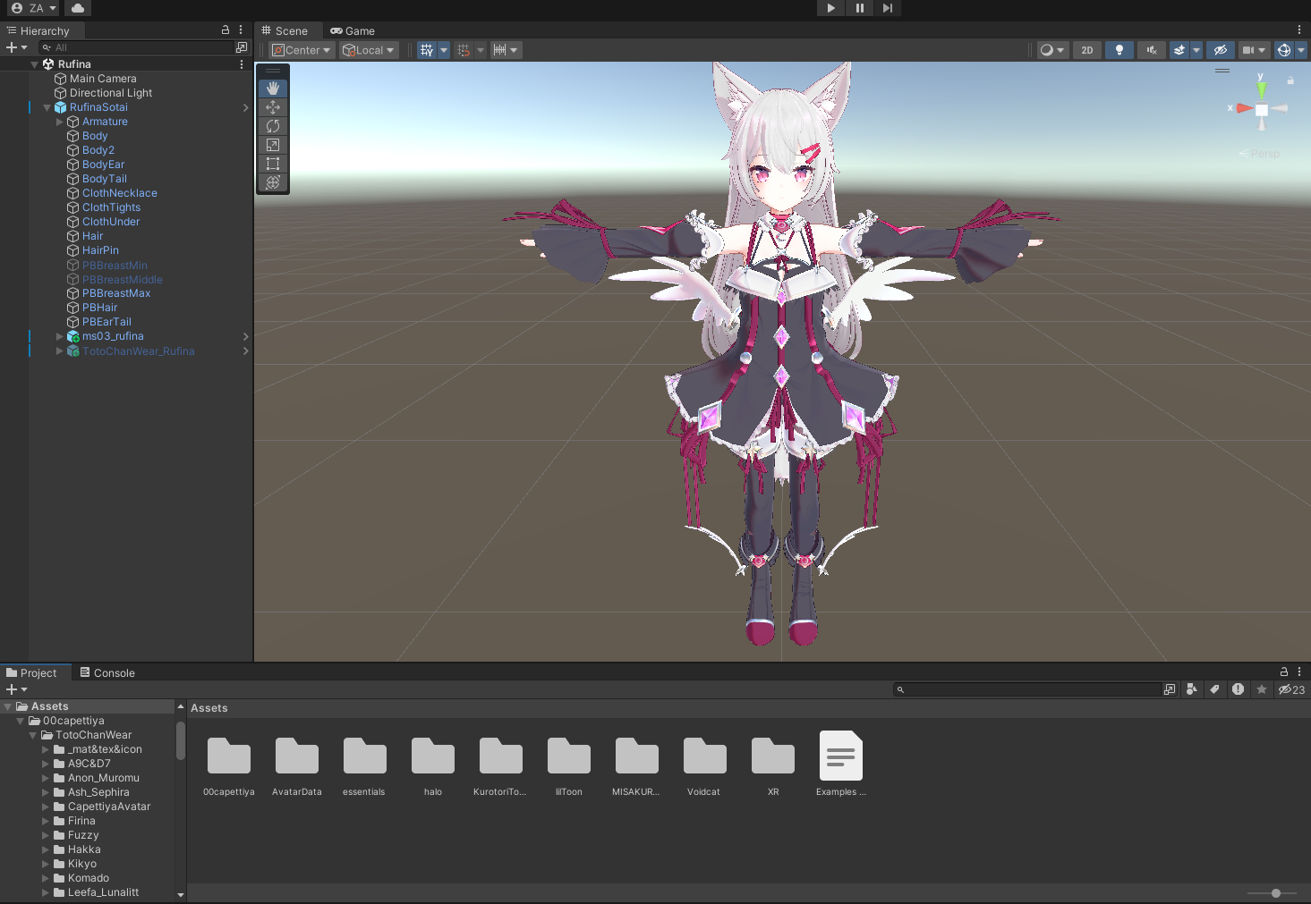Click the Play button
1311x904 pixels.
click(830, 8)
